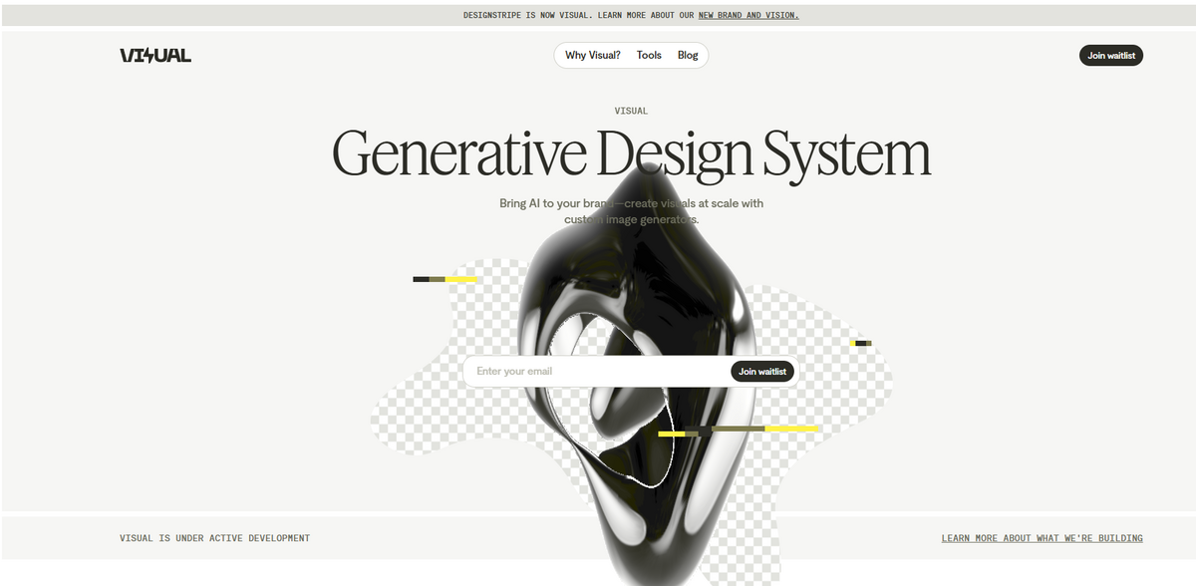1196x586 pixels.
Task: Follow the New Brand and Vision link
Action: (748, 15)
